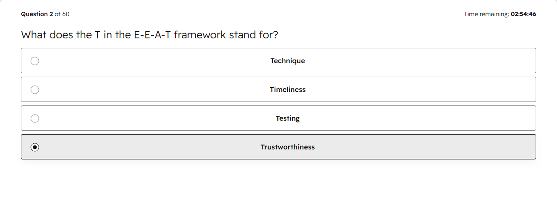The image size is (557, 203).
Task: Click the checked Trustworthiness radio button
Action: pyautogui.click(x=35, y=147)
